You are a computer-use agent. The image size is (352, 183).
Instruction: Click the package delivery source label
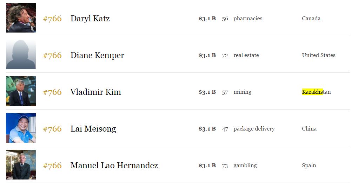(254, 129)
